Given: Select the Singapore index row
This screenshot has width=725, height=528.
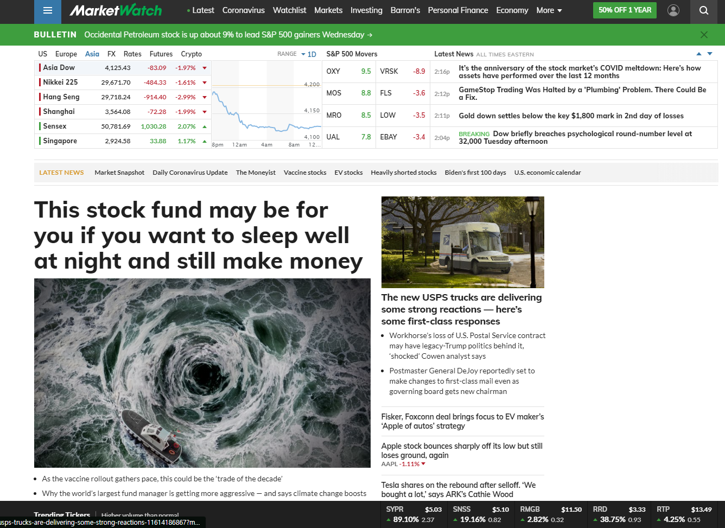Looking at the screenshot, I should pos(123,141).
